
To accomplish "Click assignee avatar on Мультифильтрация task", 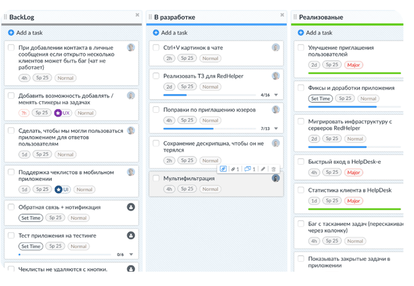I will click(x=276, y=178).
